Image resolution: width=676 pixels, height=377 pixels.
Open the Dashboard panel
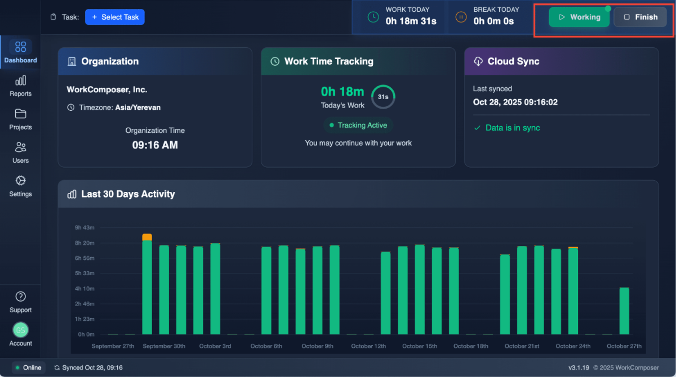point(20,51)
